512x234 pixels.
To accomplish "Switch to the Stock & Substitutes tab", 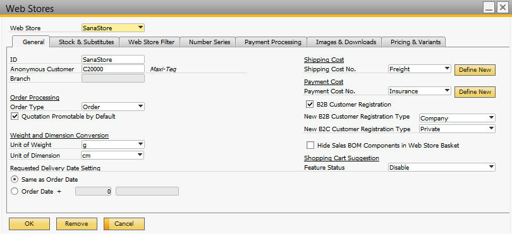I will [x=86, y=42].
